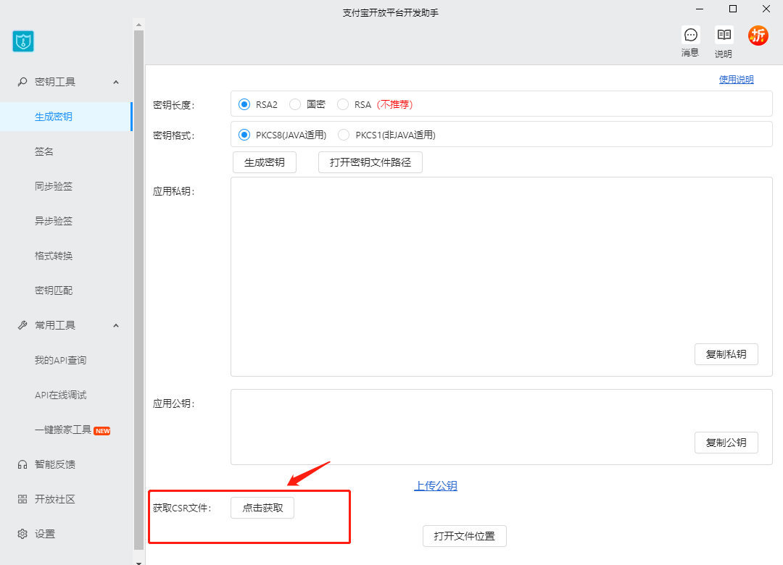
Task: Click the wrench icon beside 常用工具
Action: click(x=22, y=325)
